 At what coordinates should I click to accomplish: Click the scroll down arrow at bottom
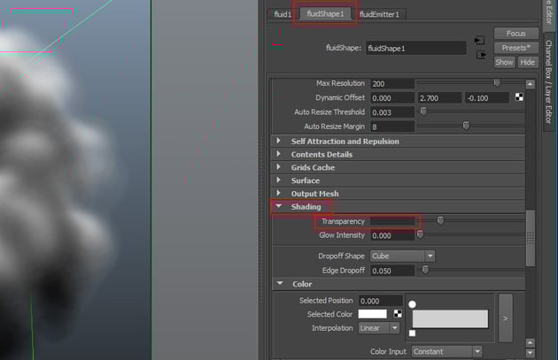tap(530, 353)
